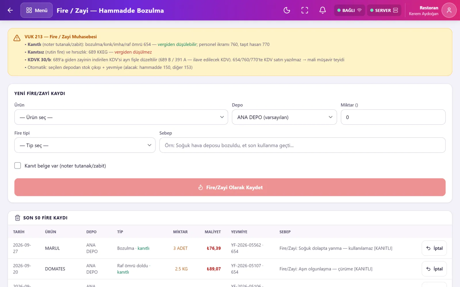The height and width of the screenshot is (287, 460).
Task: Click the YEVMİYE column header
Action: pos(239,232)
